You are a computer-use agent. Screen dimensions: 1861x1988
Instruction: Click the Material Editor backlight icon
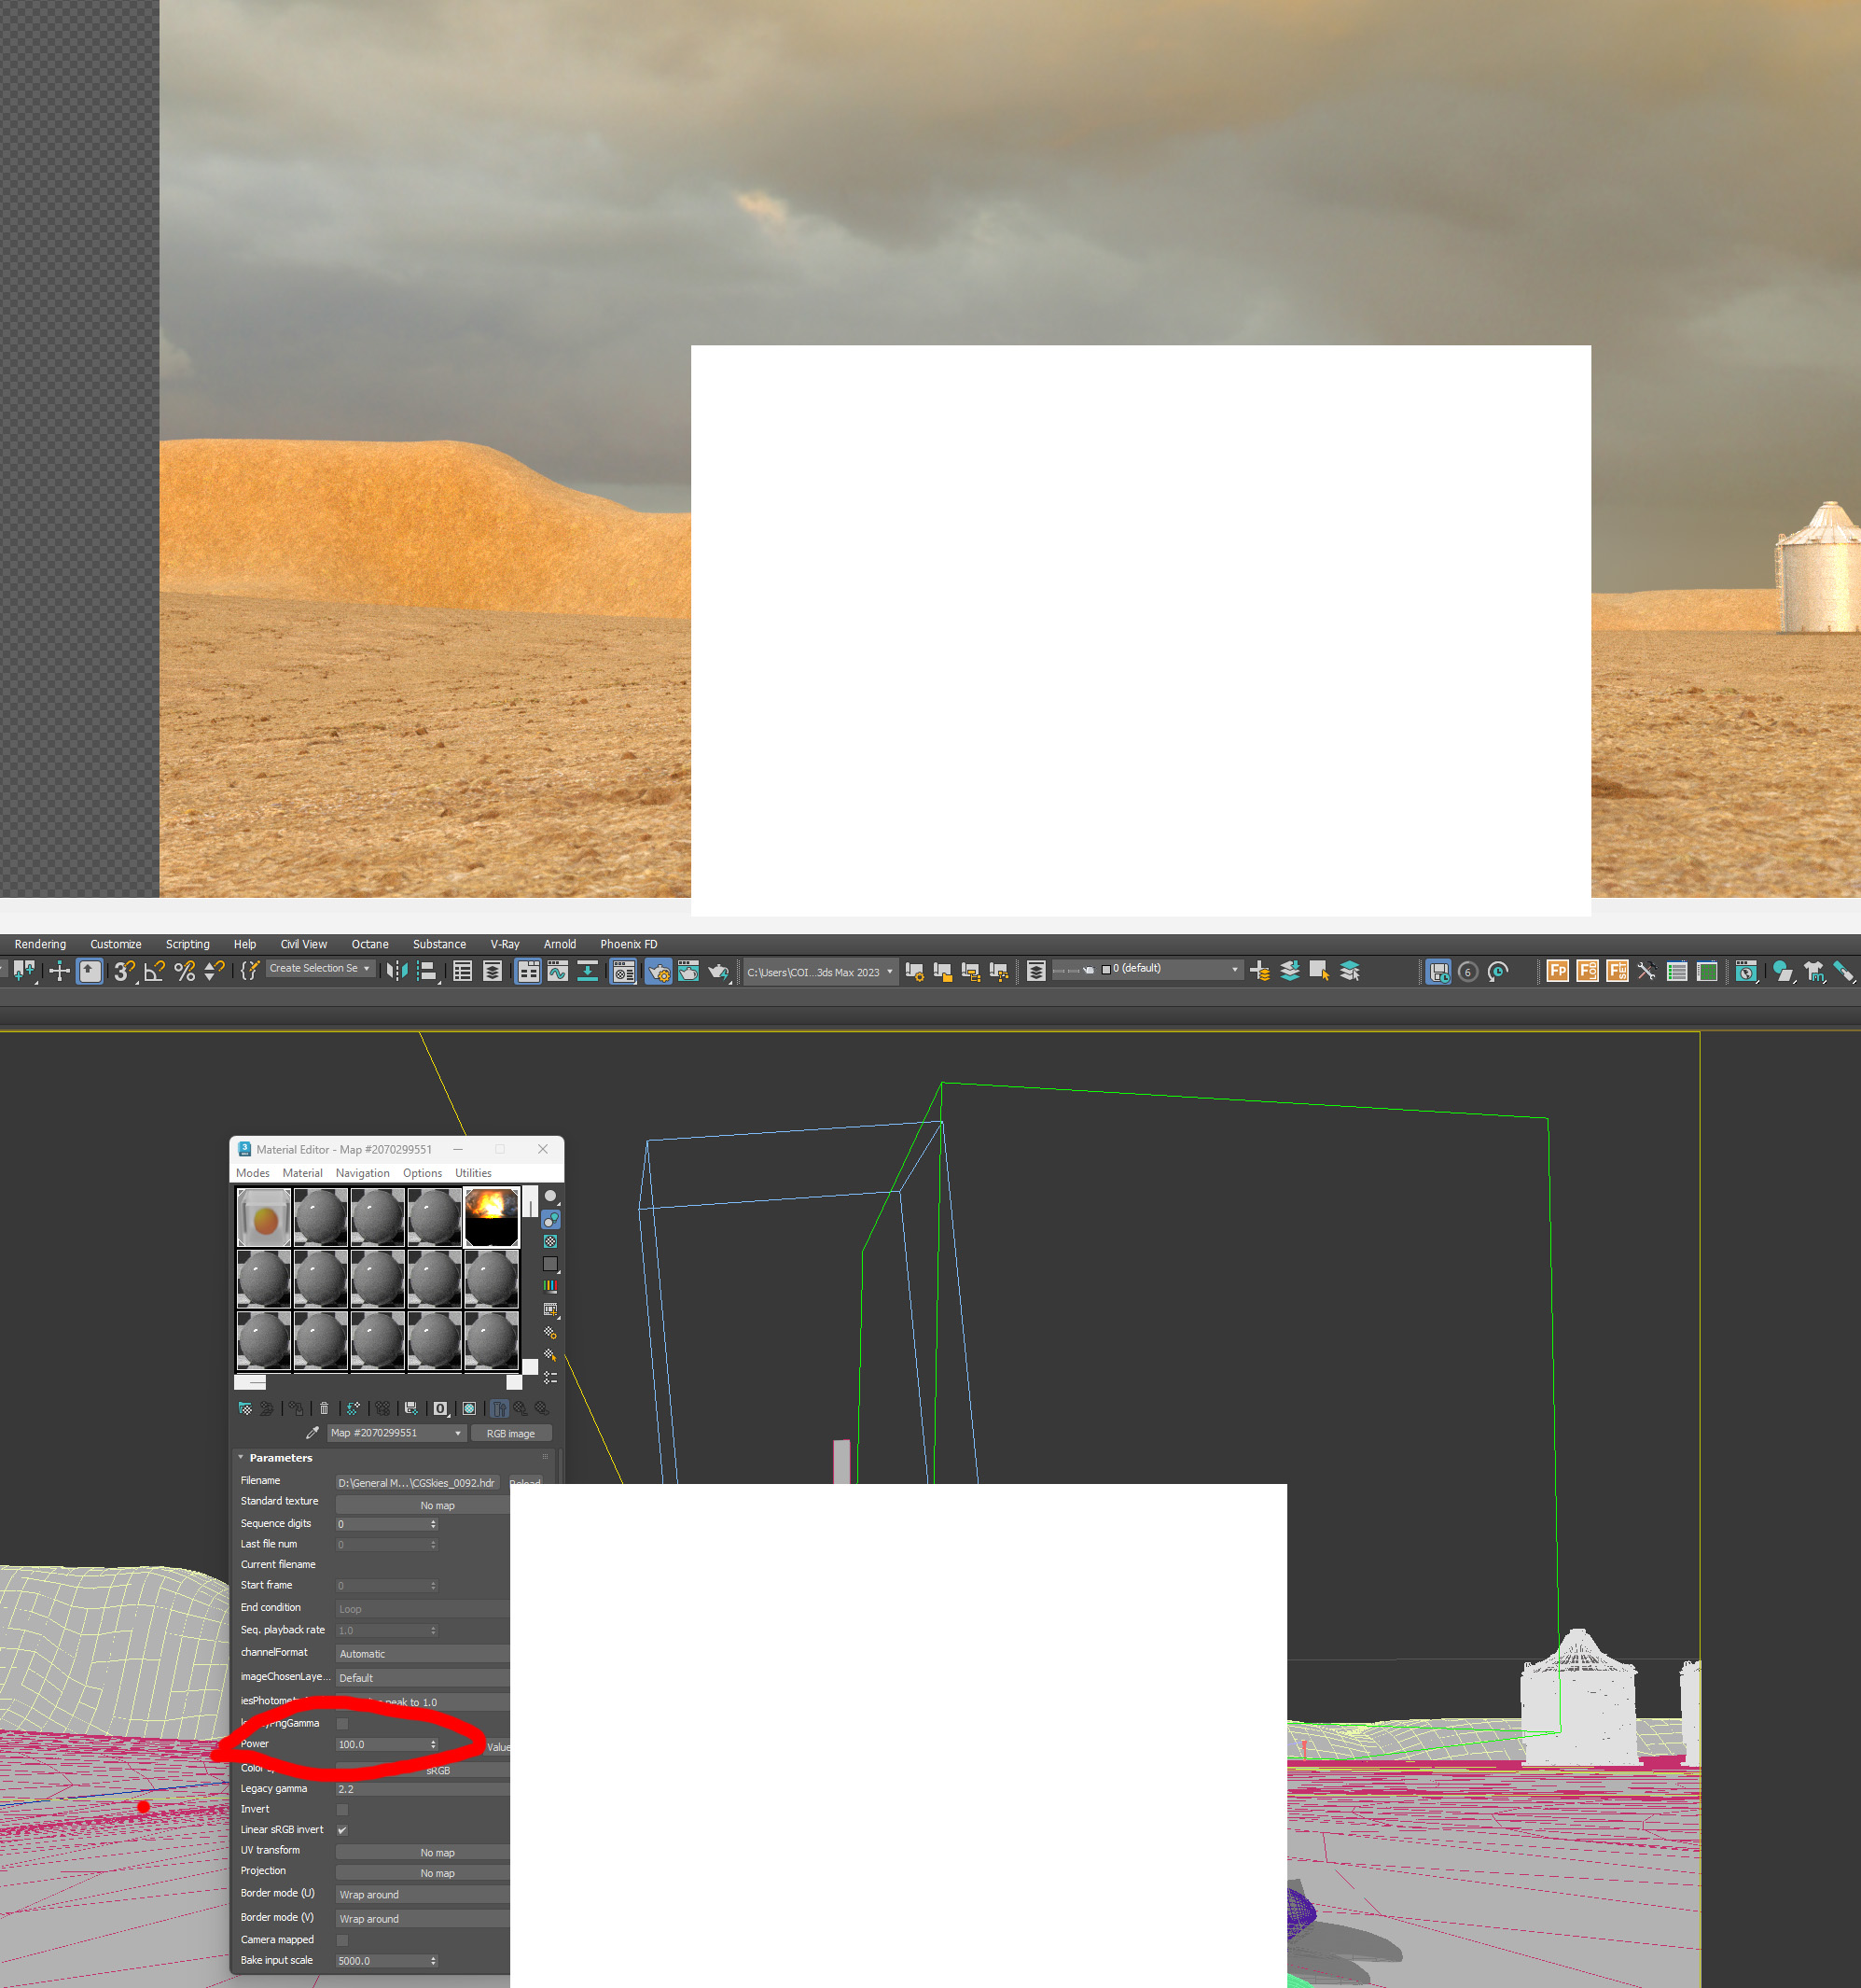[550, 1219]
